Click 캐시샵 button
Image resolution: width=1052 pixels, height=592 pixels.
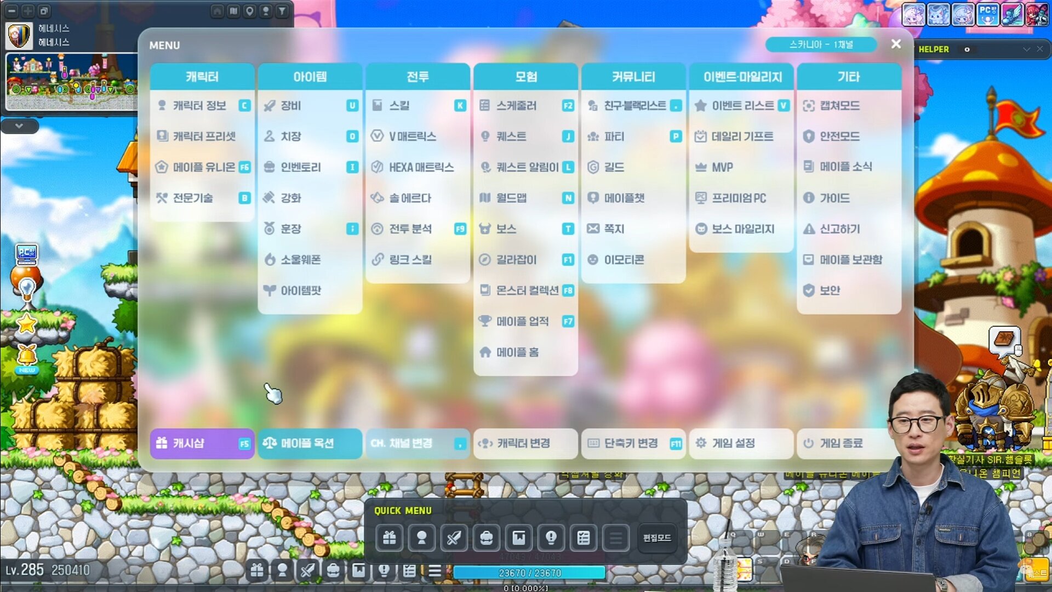click(202, 443)
